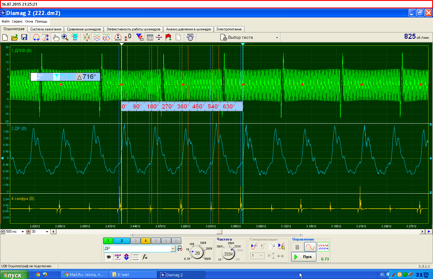Open the Файл menu

pyautogui.click(x=5, y=21)
